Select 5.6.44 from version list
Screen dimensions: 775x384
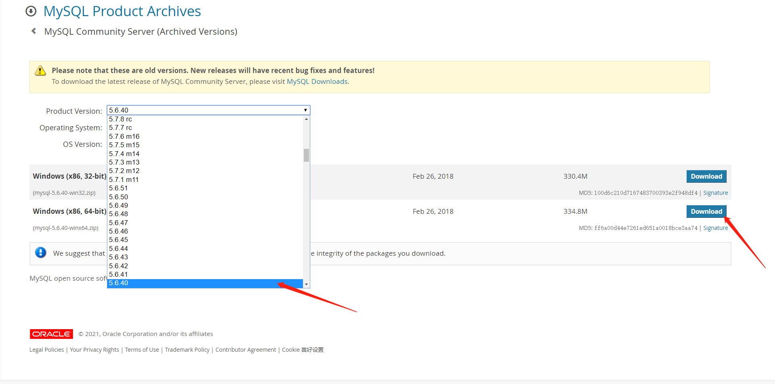[205, 248]
